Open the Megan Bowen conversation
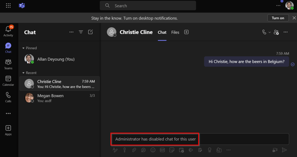The image size is (297, 157). pyautogui.click(x=59, y=98)
